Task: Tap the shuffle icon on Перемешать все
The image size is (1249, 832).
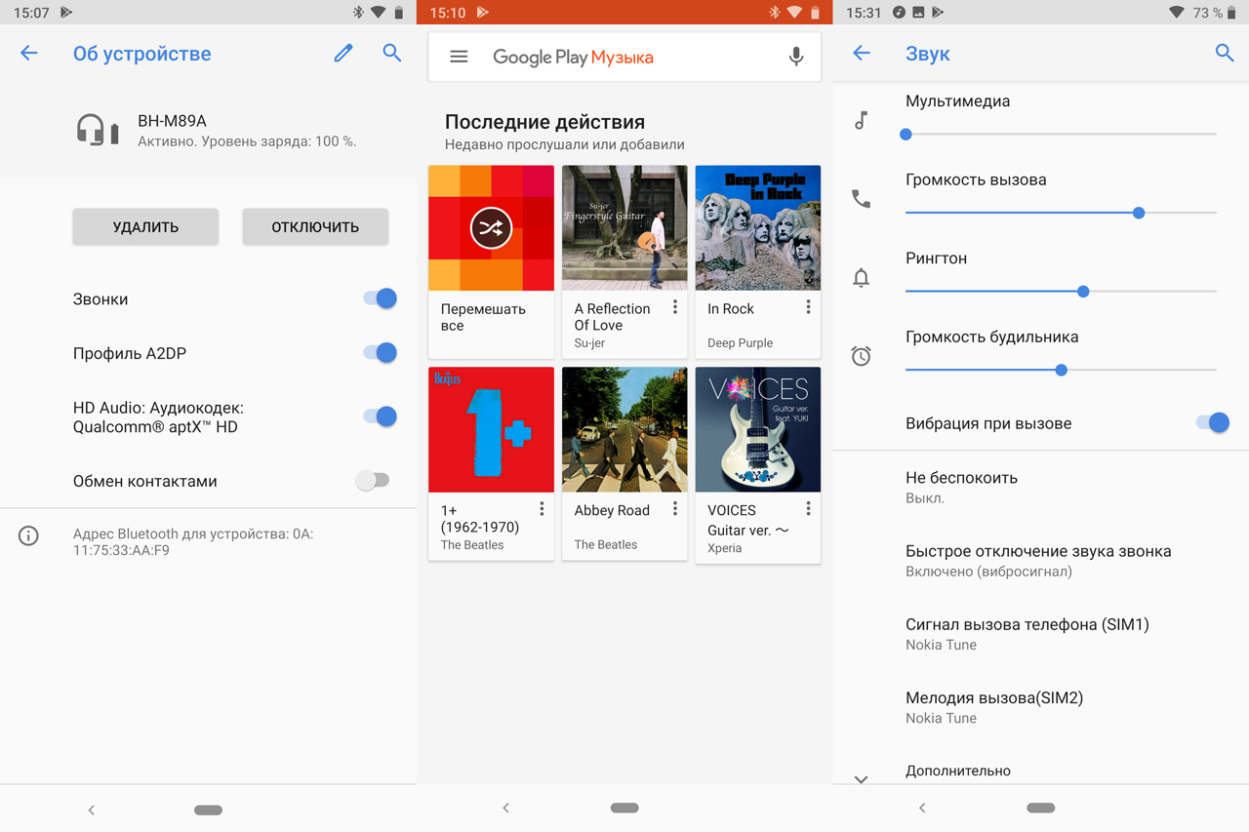Action: (x=491, y=228)
